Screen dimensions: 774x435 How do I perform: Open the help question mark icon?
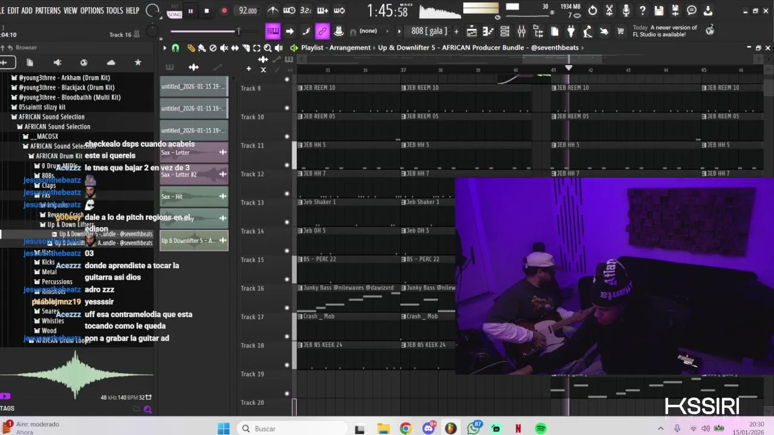642,11
